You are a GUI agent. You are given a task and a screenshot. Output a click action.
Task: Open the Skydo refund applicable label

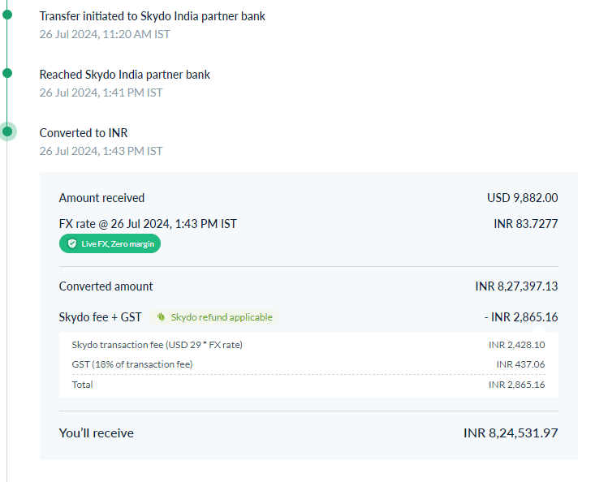pos(221,317)
